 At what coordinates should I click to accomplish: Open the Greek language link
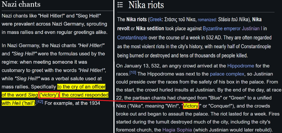[x=155, y=20]
